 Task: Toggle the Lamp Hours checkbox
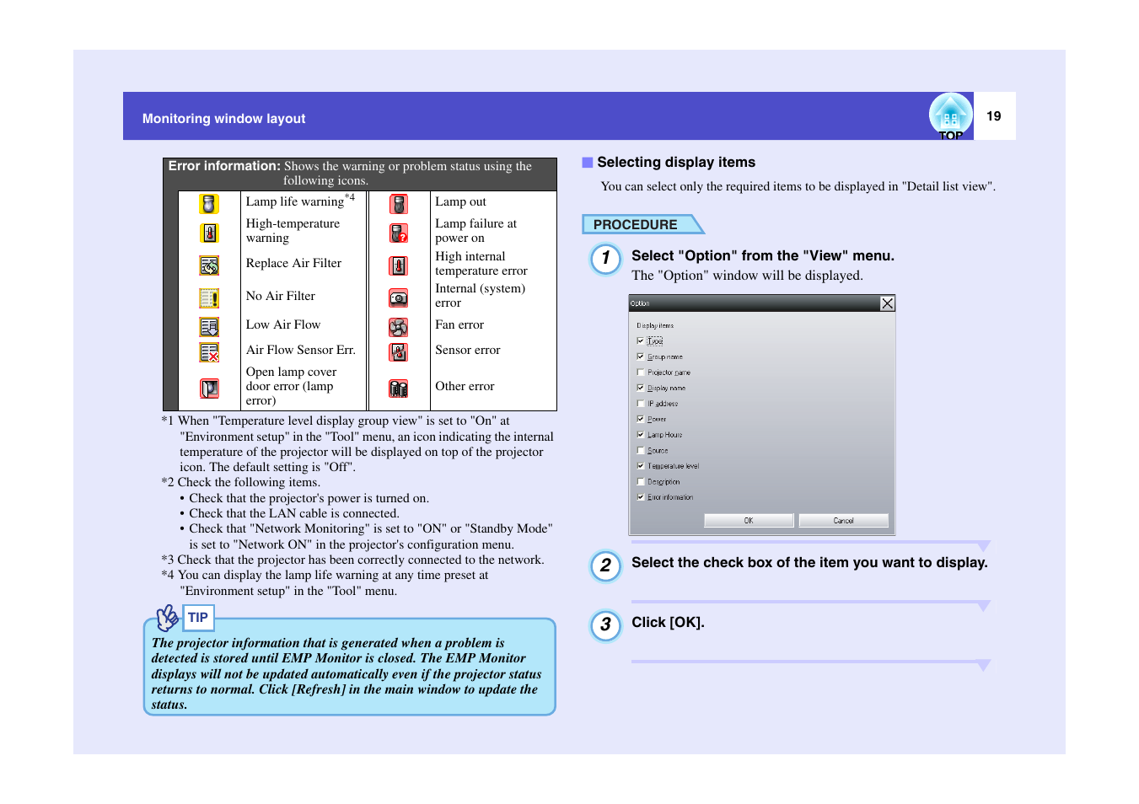pyautogui.click(x=641, y=434)
